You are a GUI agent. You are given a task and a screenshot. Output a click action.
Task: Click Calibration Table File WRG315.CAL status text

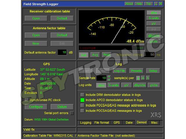[x=48, y=136]
